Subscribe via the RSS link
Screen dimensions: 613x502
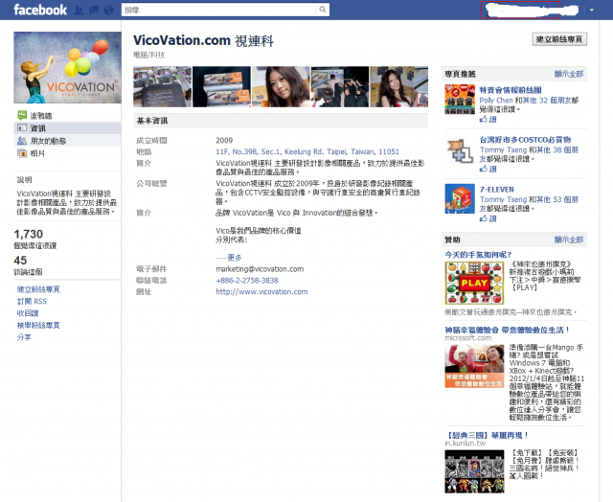32,301
